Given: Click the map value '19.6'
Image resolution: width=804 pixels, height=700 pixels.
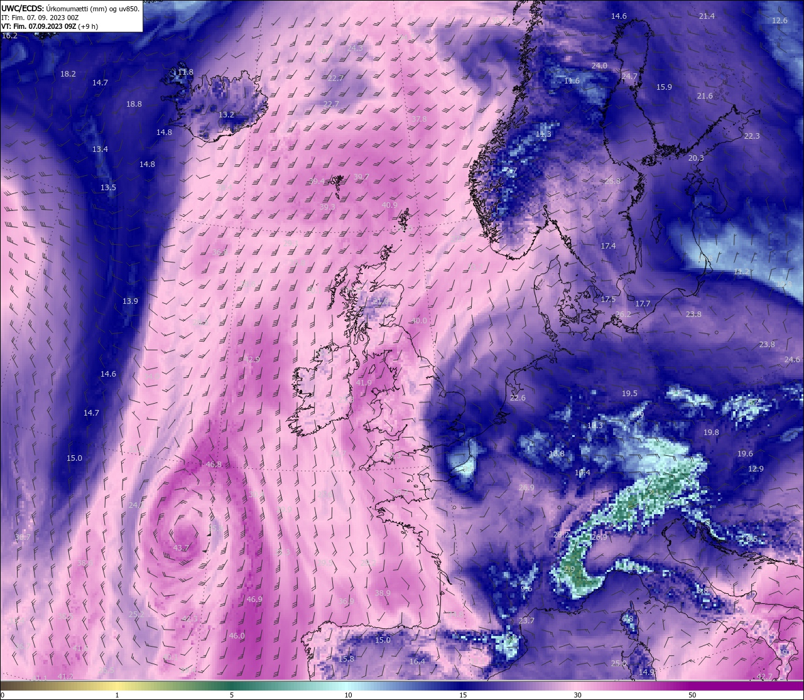Looking at the screenshot, I should pyautogui.click(x=745, y=454).
